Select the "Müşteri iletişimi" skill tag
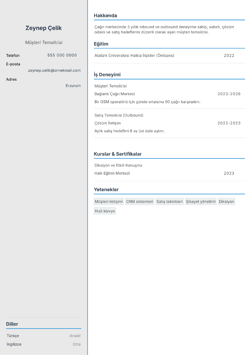This screenshot has width=251, height=355. click(x=109, y=202)
